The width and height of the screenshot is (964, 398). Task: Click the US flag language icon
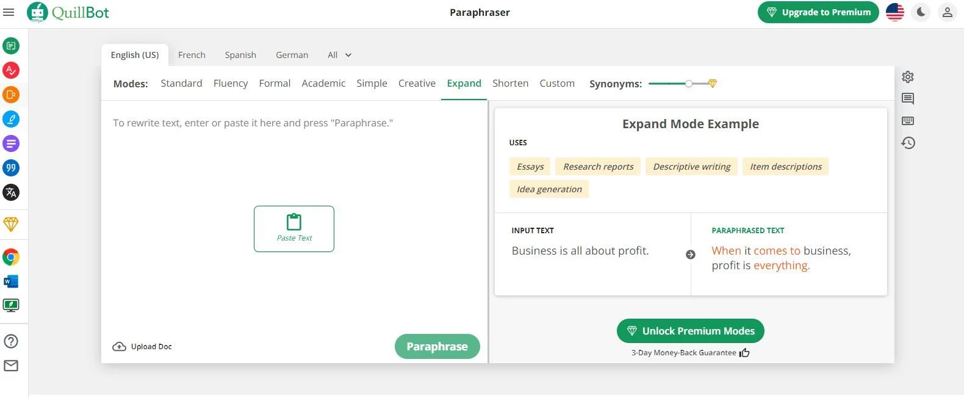click(x=895, y=12)
